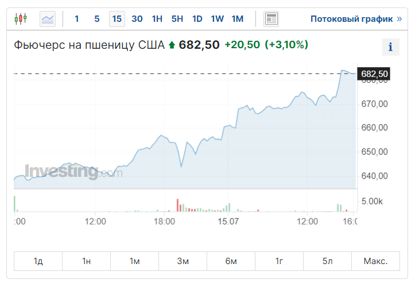Set interval to 1 minute
This screenshot has width=419, height=283.
pos(77,19)
